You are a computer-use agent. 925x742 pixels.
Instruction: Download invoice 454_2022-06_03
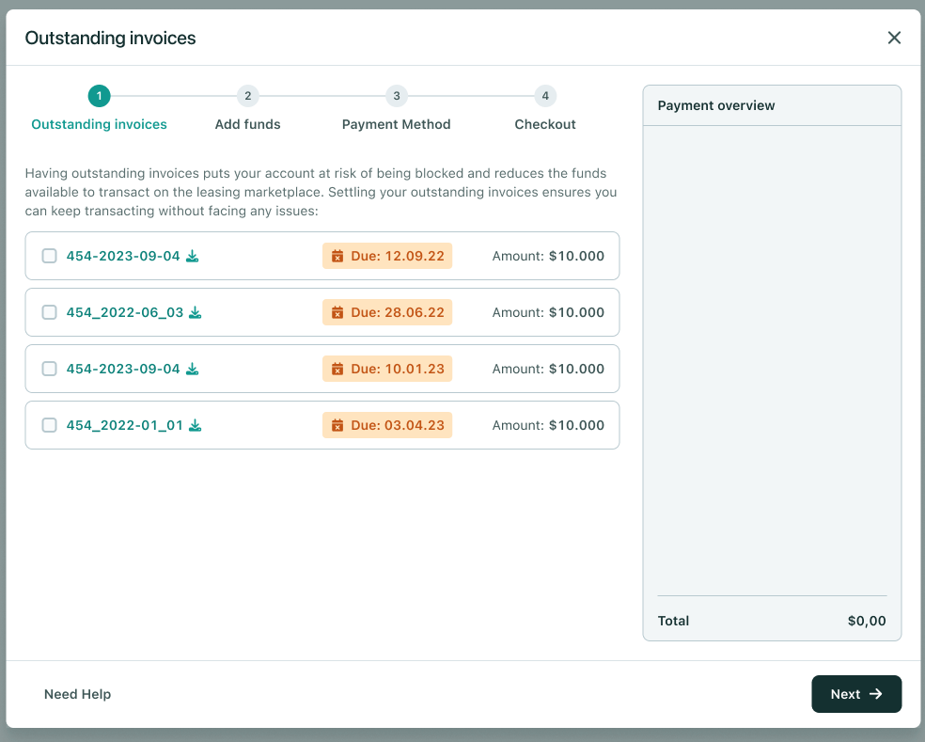(196, 312)
